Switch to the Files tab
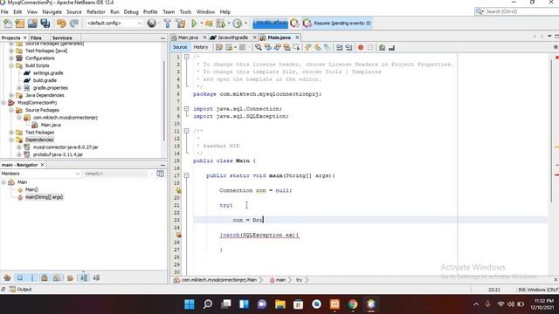Image resolution: width=559 pixels, height=314 pixels. (36, 38)
